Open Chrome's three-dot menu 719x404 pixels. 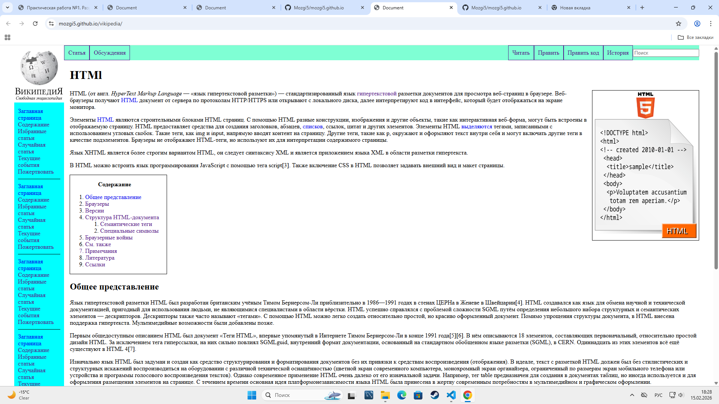(710, 24)
